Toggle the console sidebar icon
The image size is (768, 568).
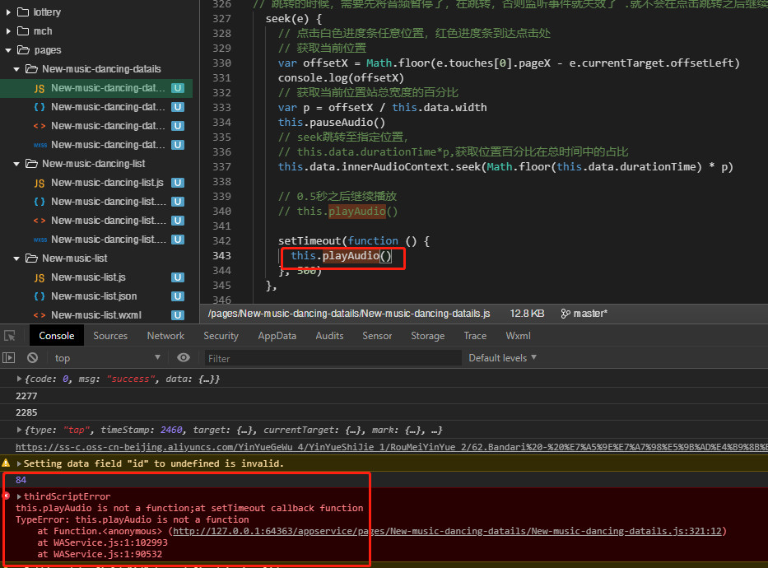coord(9,358)
